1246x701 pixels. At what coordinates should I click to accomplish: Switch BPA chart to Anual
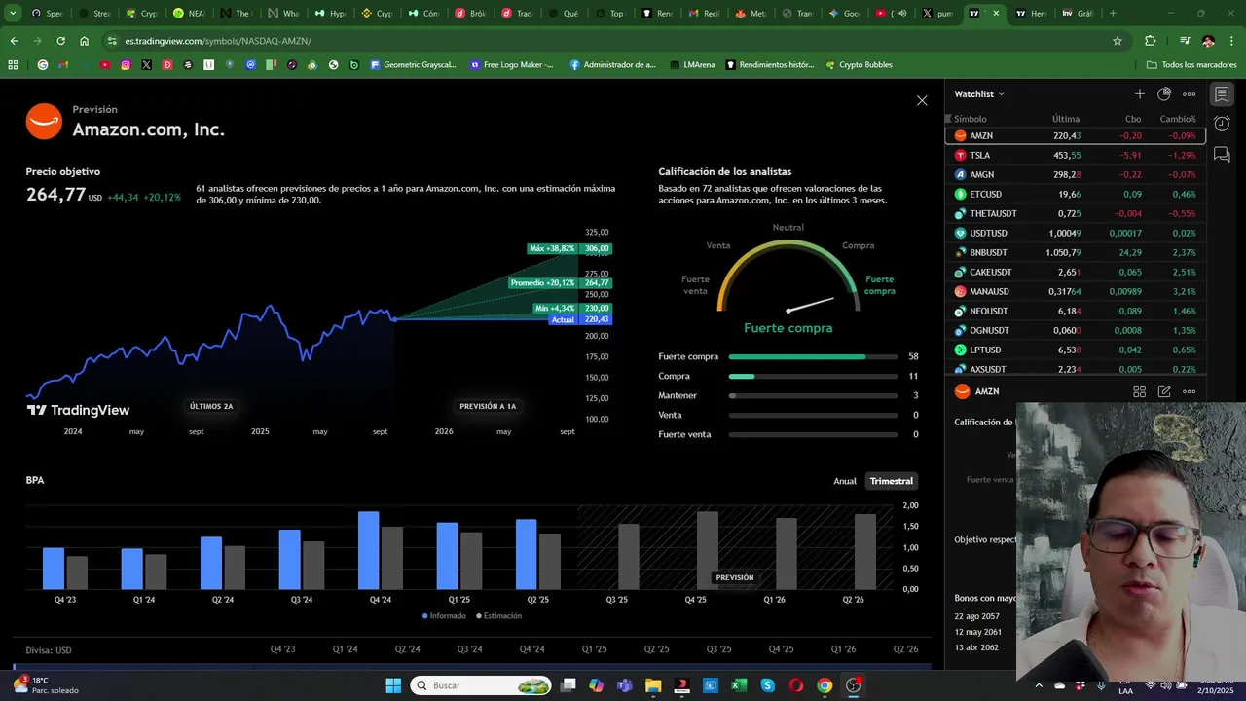pyautogui.click(x=845, y=481)
